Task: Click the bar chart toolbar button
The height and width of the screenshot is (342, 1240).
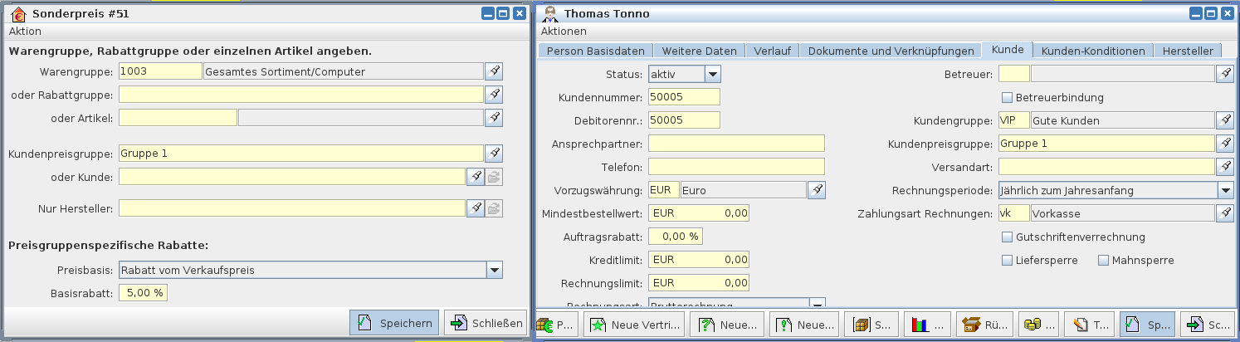Action: tap(925, 325)
